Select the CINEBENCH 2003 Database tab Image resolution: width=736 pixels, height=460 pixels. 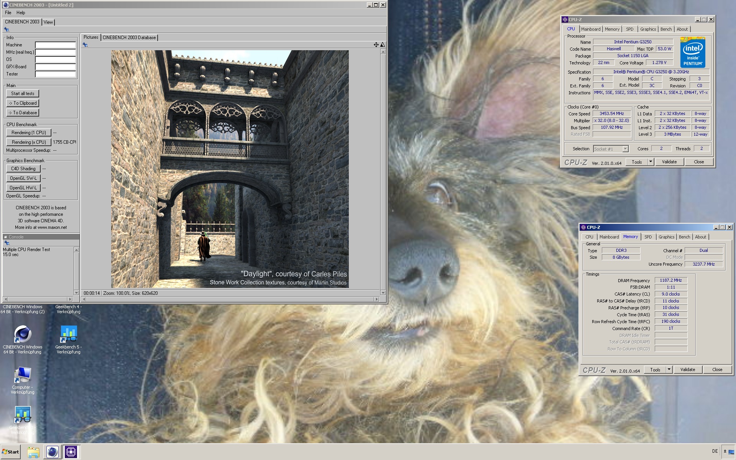point(129,38)
